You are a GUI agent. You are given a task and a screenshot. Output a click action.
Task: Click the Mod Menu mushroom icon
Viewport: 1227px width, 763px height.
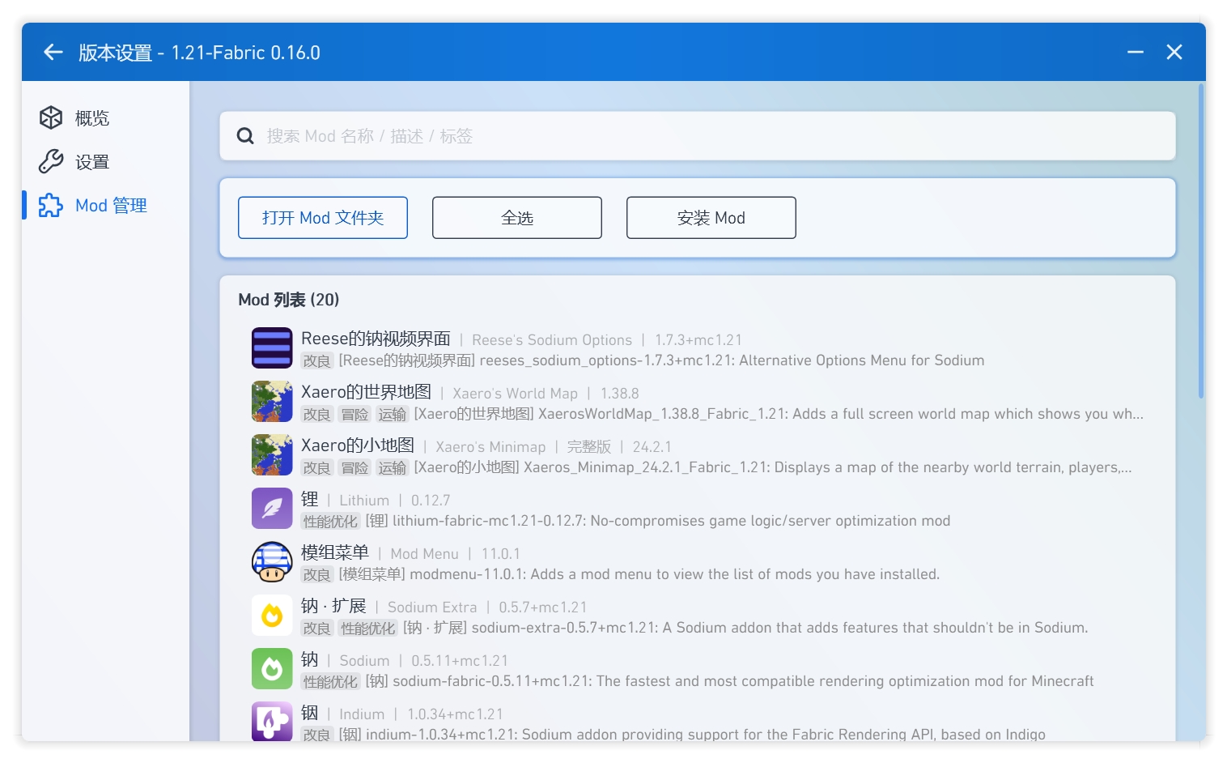(x=272, y=562)
